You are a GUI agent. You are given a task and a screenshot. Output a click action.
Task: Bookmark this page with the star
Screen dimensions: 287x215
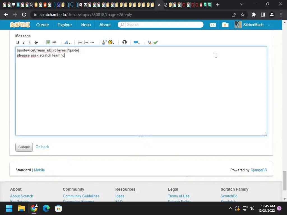[243, 15]
